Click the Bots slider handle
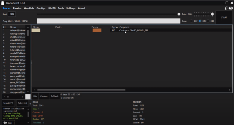 pyautogui.click(x=212, y=14)
